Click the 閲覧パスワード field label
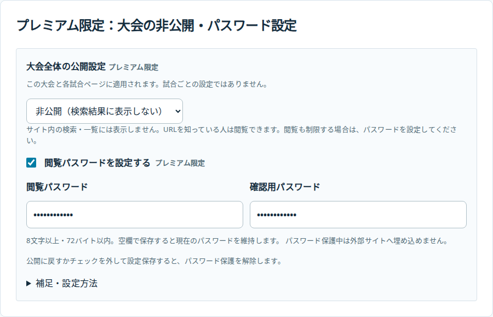The height and width of the screenshot is (317, 493). point(57,187)
